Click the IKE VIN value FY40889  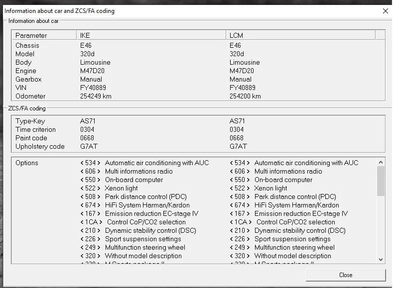pyautogui.click(x=93, y=88)
